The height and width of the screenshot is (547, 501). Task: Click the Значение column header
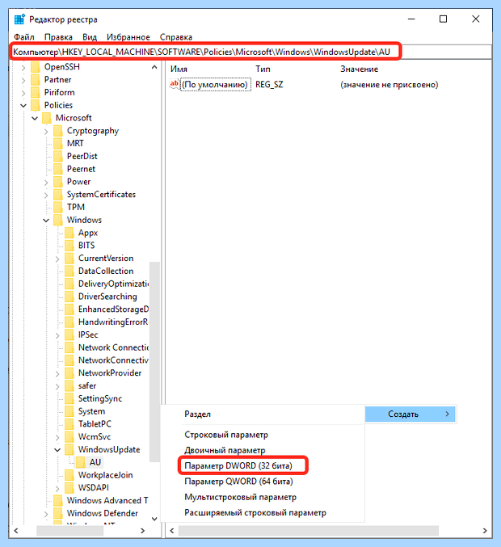tap(359, 69)
